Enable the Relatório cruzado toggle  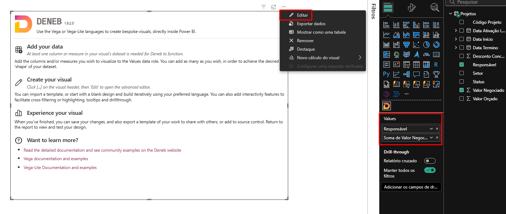(x=430, y=160)
